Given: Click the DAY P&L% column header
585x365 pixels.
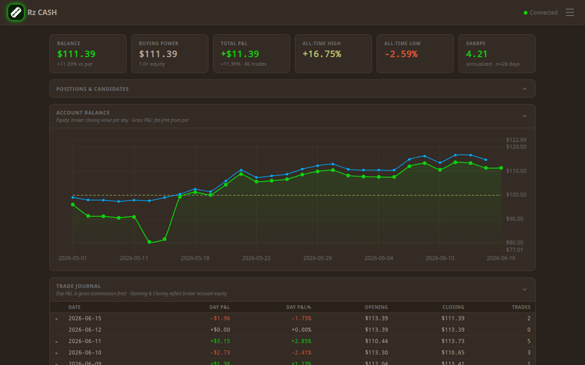Looking at the screenshot, I should tap(298, 308).
